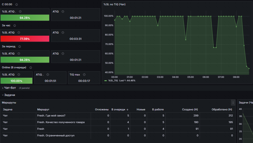
Task: Collapse the Задачи row section
Action: [8, 95]
